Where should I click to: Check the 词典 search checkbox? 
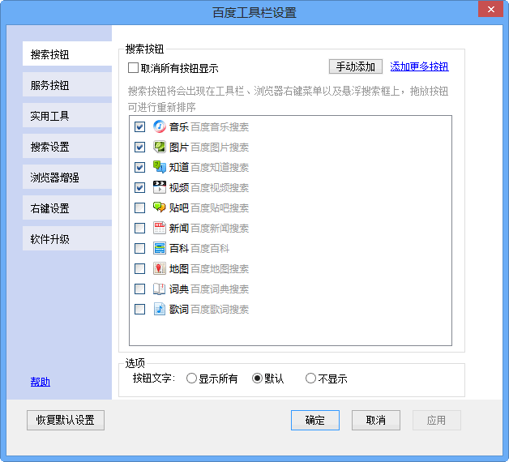(140, 289)
